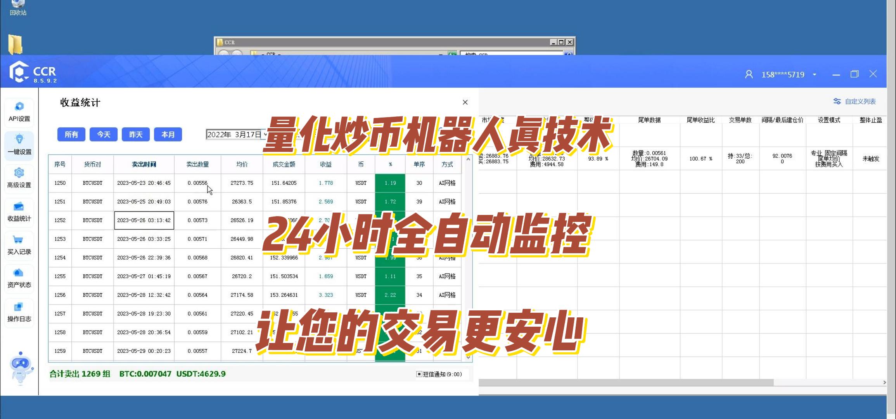Open API设置 in the sidebar
The width and height of the screenshot is (896, 419).
click(x=19, y=112)
